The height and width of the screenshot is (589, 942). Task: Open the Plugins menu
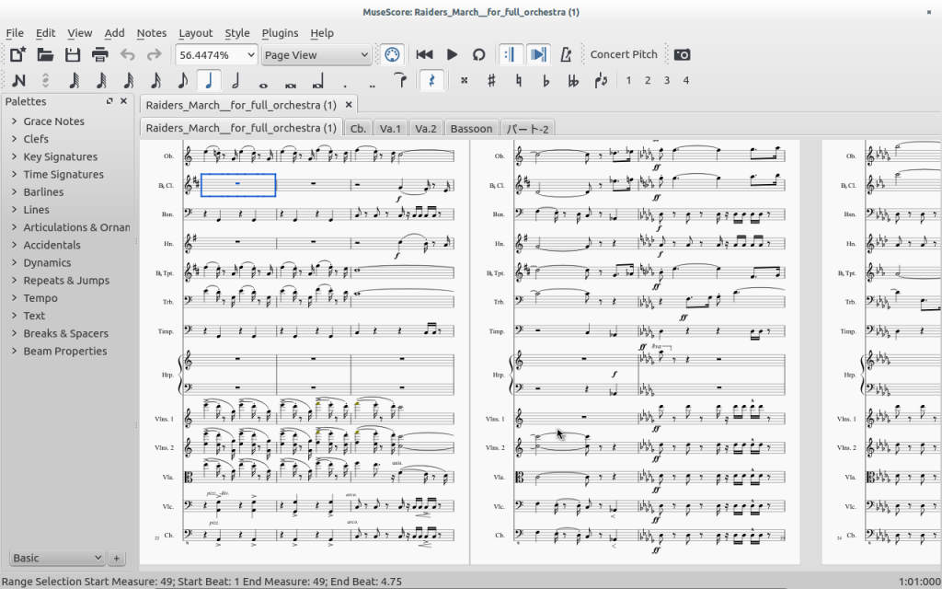point(280,33)
